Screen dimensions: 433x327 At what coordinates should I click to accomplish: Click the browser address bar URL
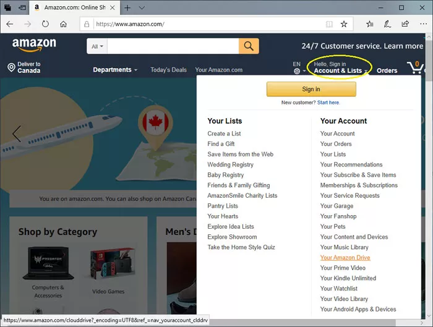click(130, 24)
